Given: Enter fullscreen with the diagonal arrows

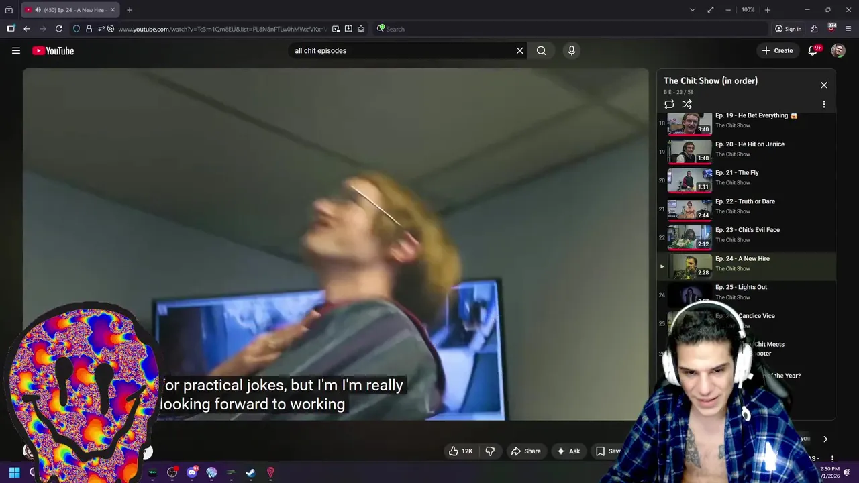Looking at the screenshot, I should click(x=710, y=10).
